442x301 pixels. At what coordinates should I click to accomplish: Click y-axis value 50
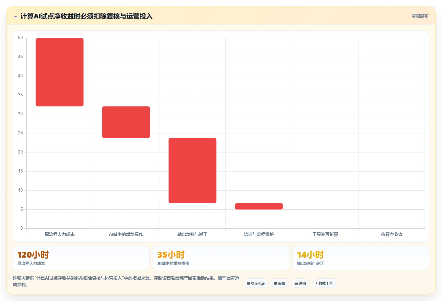click(20, 38)
